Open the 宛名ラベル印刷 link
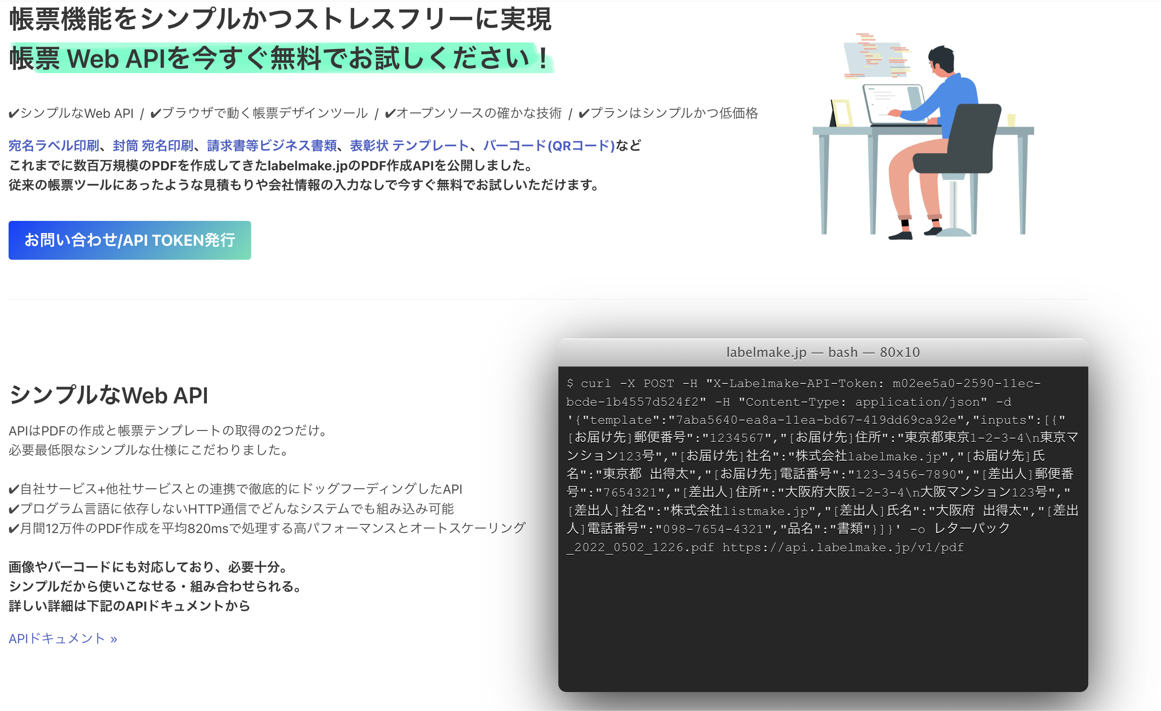Screen dimensions: 1161x711 pyautogui.click(x=54, y=145)
